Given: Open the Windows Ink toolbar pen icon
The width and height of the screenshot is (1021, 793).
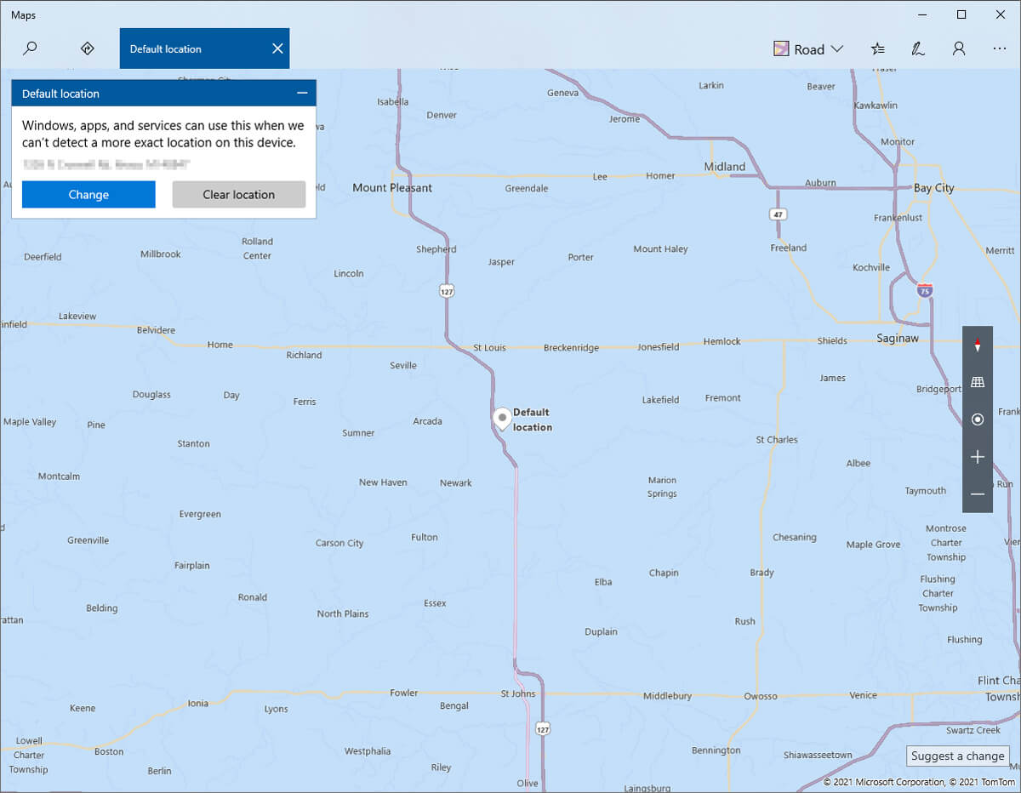Looking at the screenshot, I should pos(918,48).
